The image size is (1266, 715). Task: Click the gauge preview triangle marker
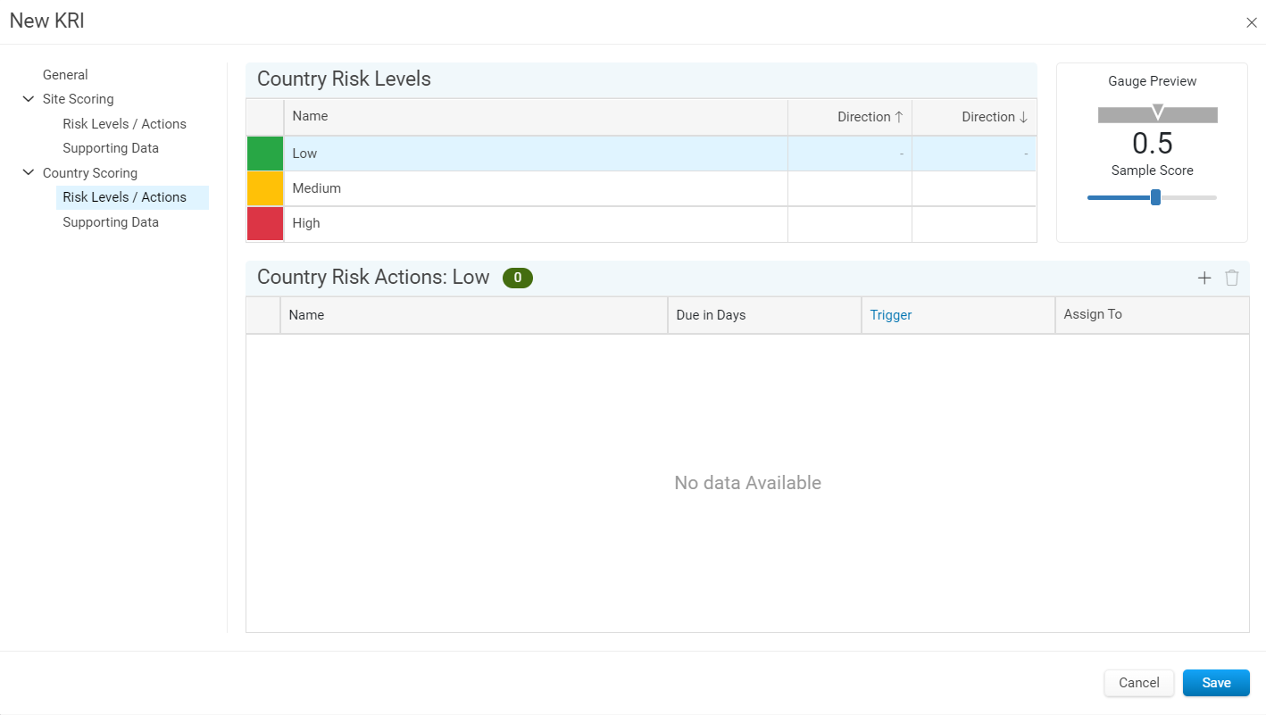coord(1158,112)
